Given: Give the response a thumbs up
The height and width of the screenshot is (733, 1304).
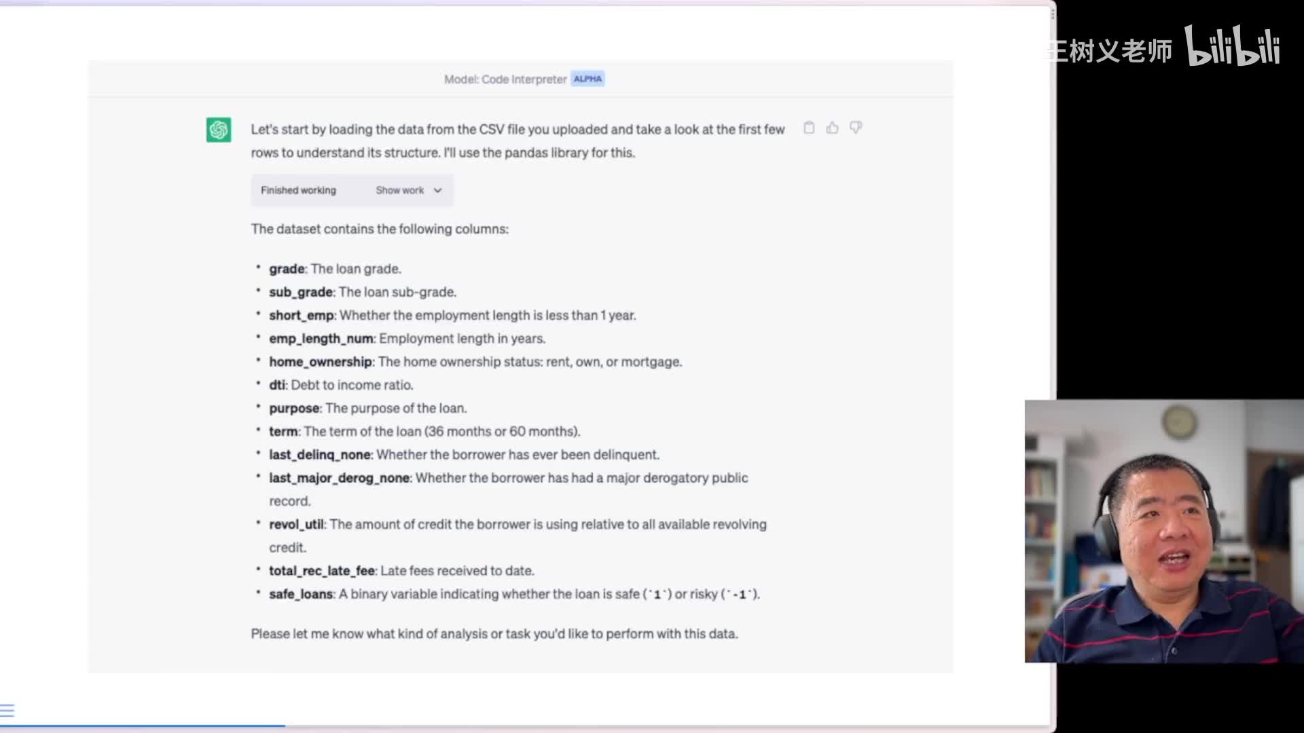Looking at the screenshot, I should pos(832,128).
